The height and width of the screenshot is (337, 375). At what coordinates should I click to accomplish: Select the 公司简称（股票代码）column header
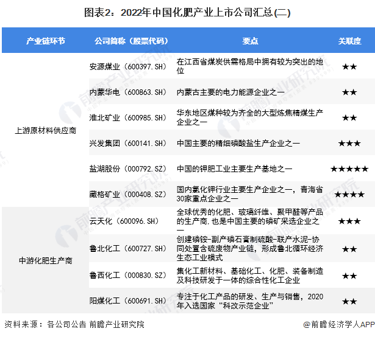(130, 41)
